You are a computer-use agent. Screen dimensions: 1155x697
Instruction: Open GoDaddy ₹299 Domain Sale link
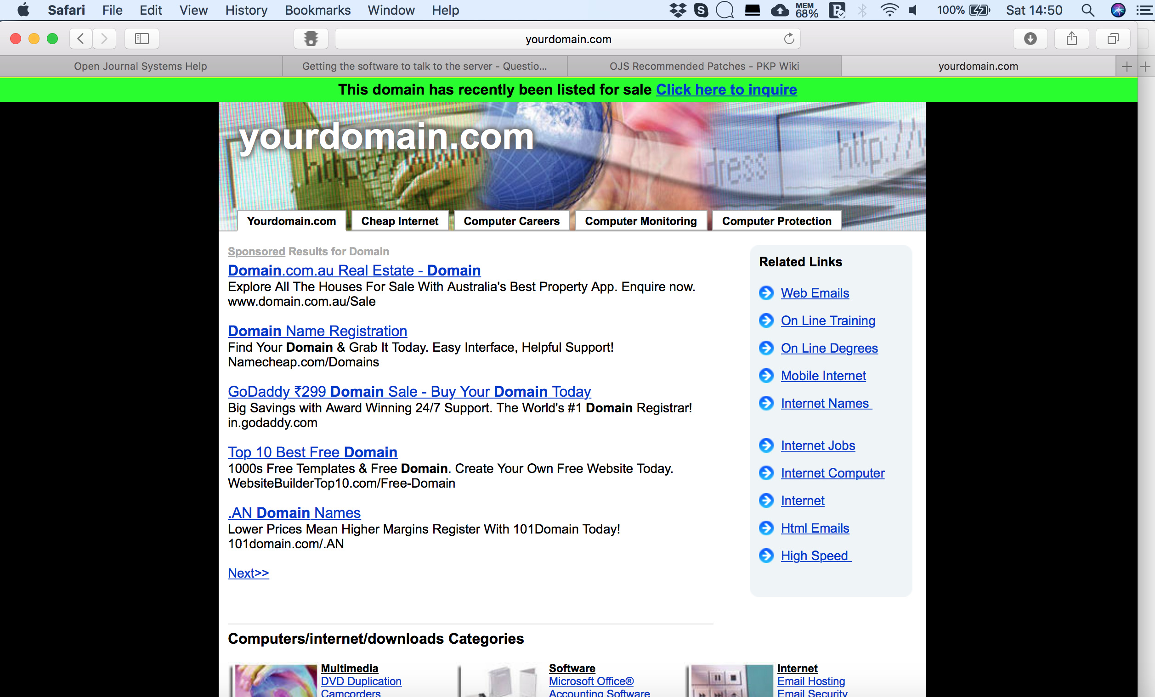pos(409,392)
